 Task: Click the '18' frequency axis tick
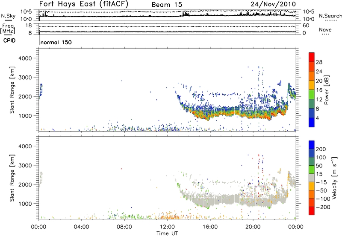tap(29, 26)
